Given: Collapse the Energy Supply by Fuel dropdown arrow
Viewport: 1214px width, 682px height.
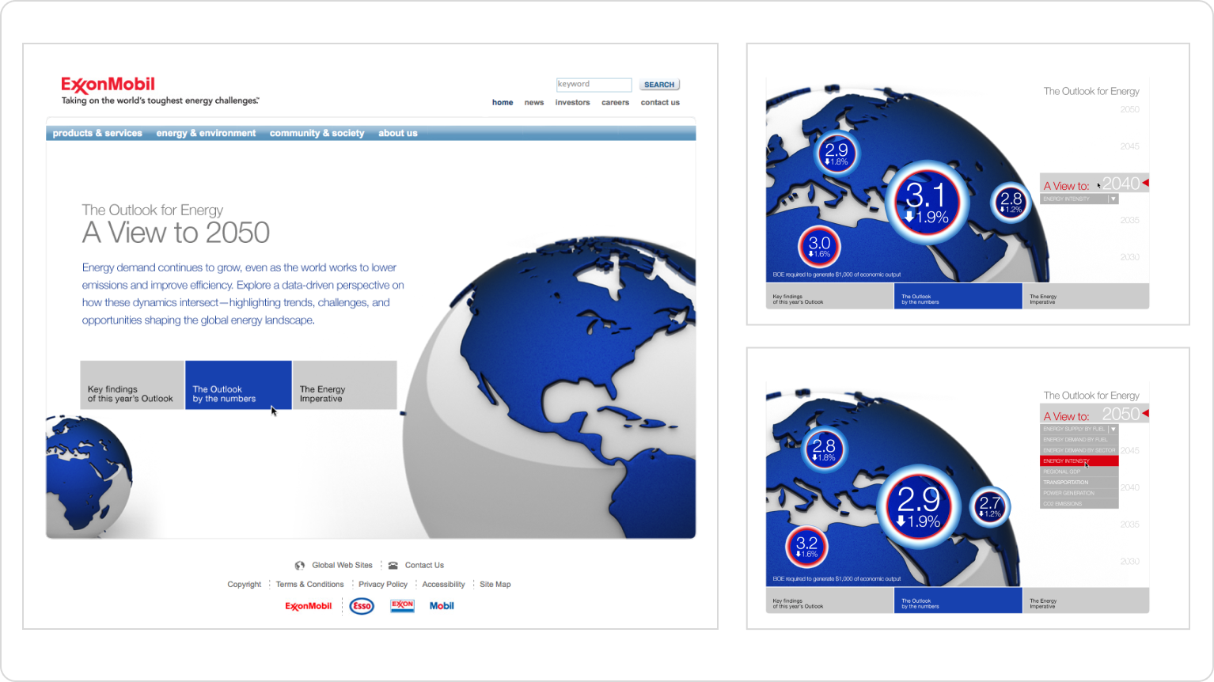Looking at the screenshot, I should pos(1113,430).
